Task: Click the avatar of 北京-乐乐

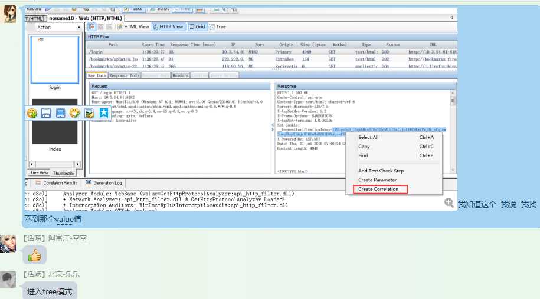Action: 8,280
